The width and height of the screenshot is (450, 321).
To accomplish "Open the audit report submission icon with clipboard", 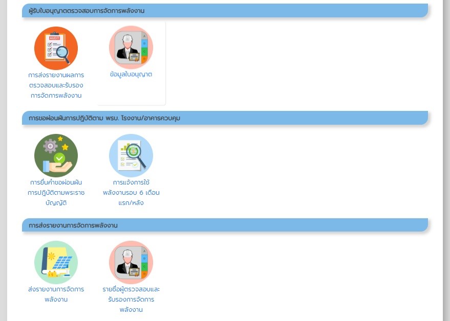I will pyautogui.click(x=56, y=48).
